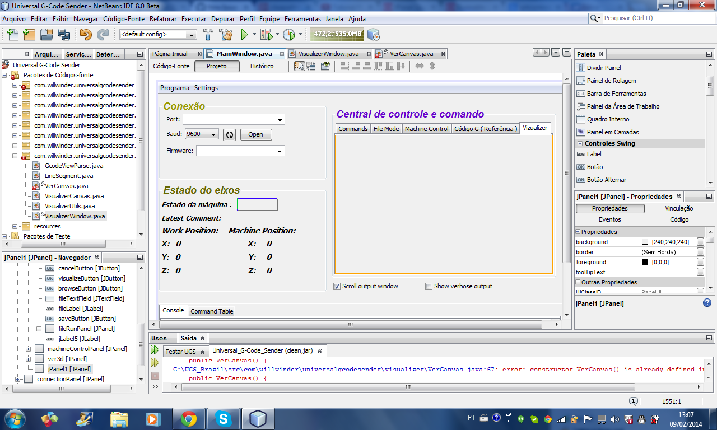This screenshot has height=430, width=717.
Task: Open Skype from the Windows taskbar
Action: tap(223, 418)
